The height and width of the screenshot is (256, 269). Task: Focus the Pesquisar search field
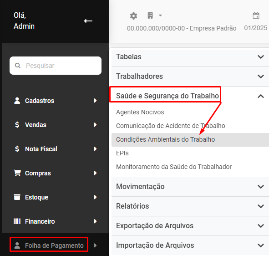pyautogui.click(x=56, y=66)
